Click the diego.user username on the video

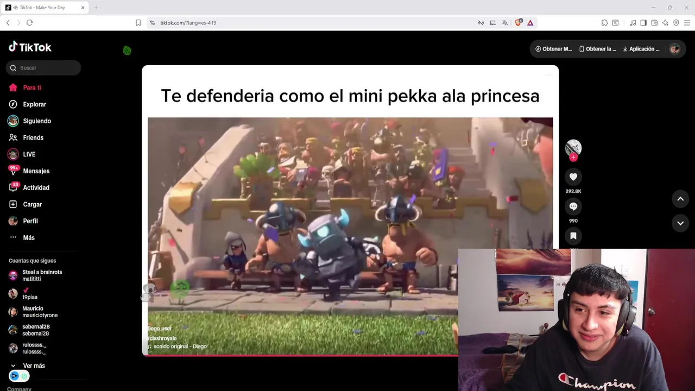pos(160,329)
